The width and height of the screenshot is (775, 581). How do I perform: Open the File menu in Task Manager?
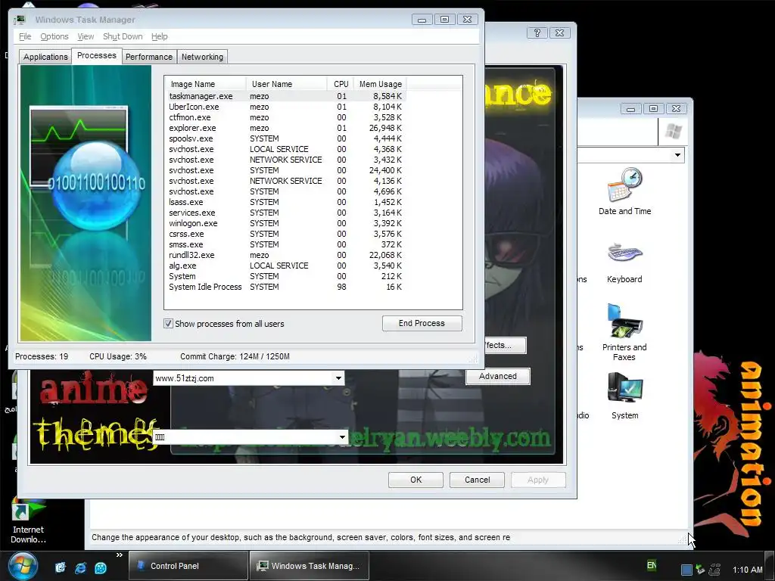tap(25, 36)
